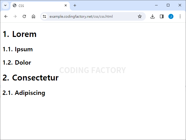This screenshot has width=186, height=140.
Task: Expand the tab search dropdown
Action: click(x=5, y=5)
